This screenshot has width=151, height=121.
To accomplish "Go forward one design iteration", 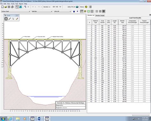I will pyautogui.click(x=57, y=7).
